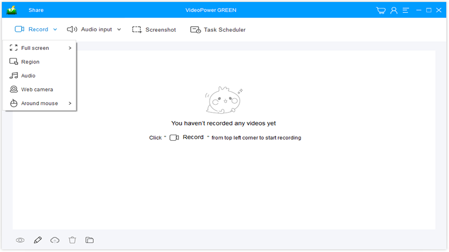Viewport: 449px width, 252px height.
Task: Click the Record camcorder icon in the hint
Action: click(174, 138)
